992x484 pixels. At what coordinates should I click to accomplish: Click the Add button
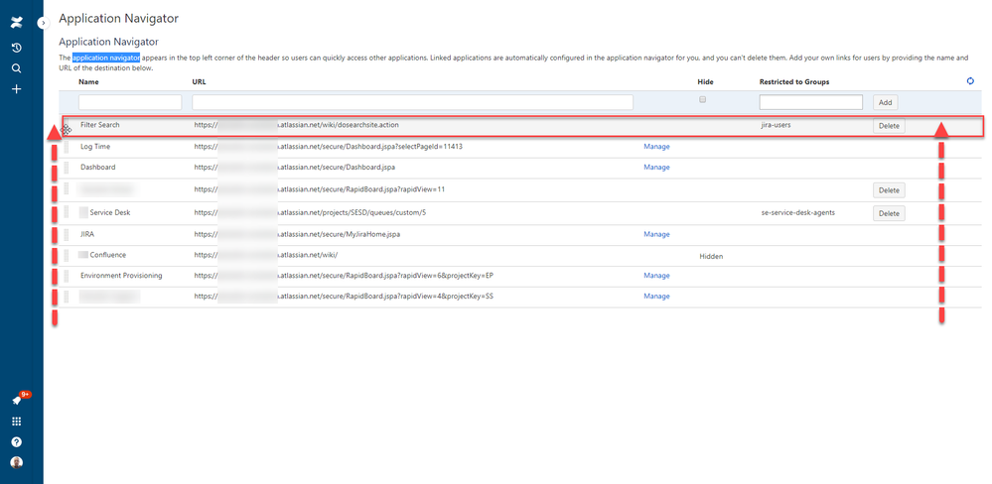[885, 102]
